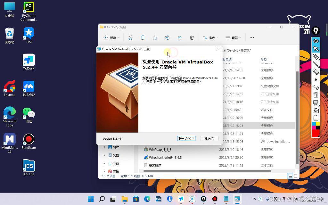Click the Type (类型) column header
Image resolution: width=328 pixels, height=205 pixels.
264,60
